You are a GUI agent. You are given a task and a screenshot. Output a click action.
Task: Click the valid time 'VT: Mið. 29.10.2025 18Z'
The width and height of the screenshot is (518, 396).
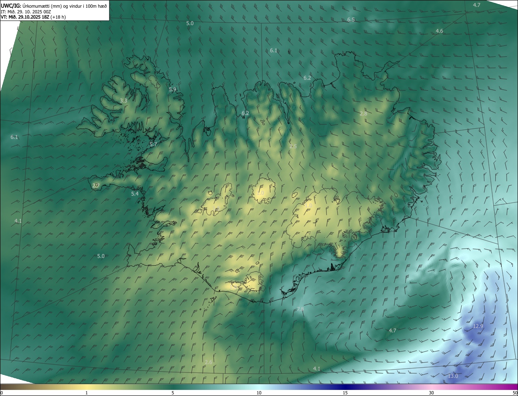[x=25, y=17]
